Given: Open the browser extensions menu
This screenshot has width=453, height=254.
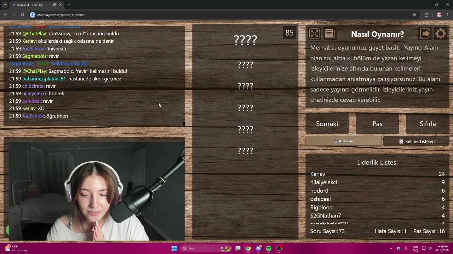Looking at the screenshot, I should (x=426, y=15).
